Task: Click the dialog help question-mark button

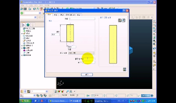Action: click(x=124, y=11)
